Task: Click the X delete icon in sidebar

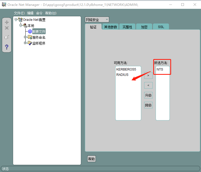Action: [x=7, y=28]
